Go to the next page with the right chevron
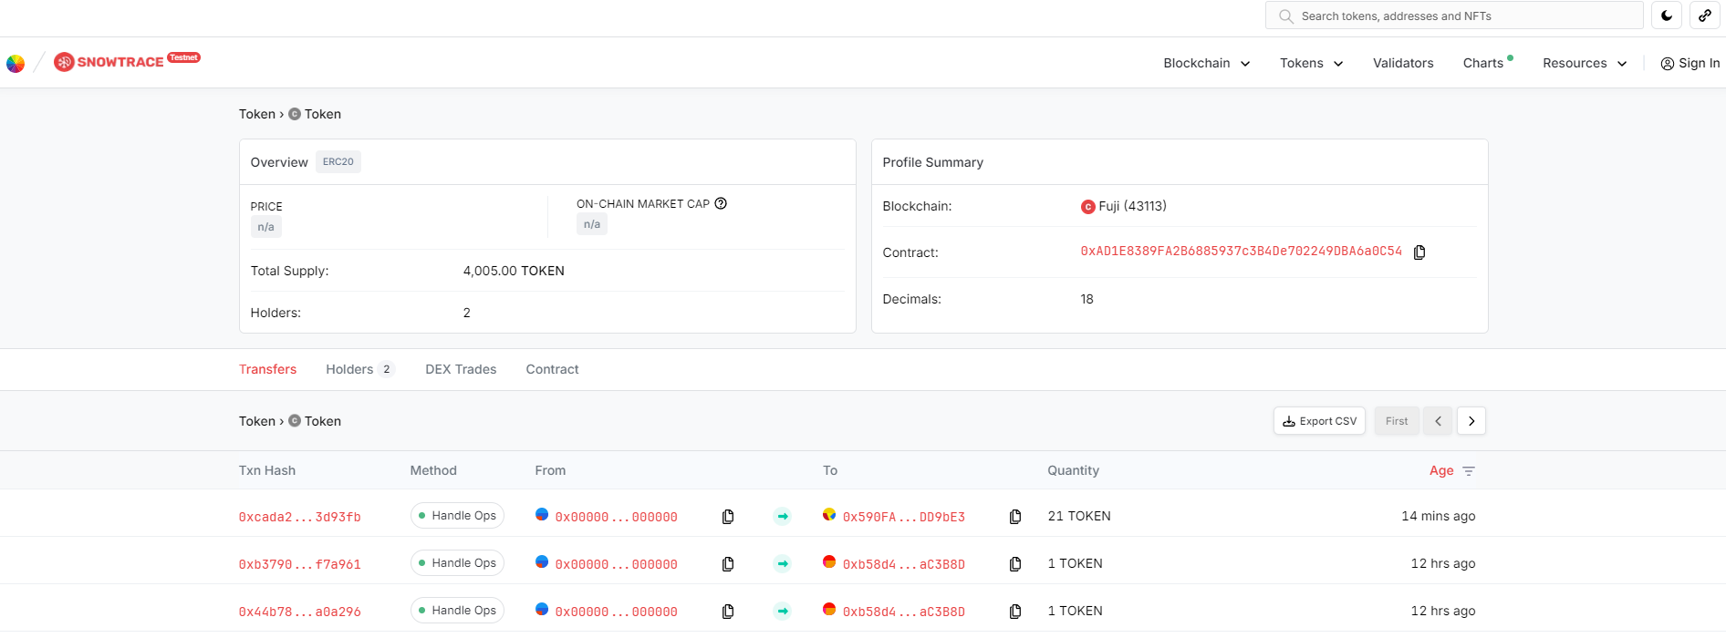The image size is (1726, 638). [1471, 421]
